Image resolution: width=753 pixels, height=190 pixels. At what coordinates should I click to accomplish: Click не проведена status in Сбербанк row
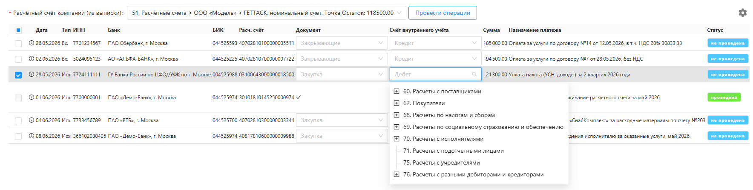pyautogui.click(x=728, y=43)
